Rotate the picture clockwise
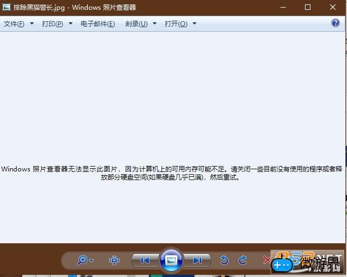Viewport: 347px width, 277px height. pos(243,260)
